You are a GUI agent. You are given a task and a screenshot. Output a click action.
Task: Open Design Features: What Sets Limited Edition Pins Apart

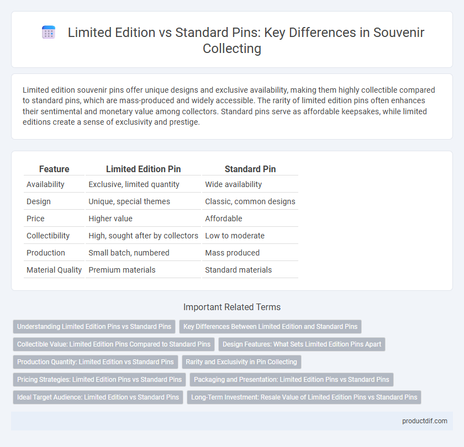pos(302,344)
